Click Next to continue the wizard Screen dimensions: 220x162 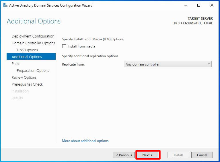tap(147, 155)
